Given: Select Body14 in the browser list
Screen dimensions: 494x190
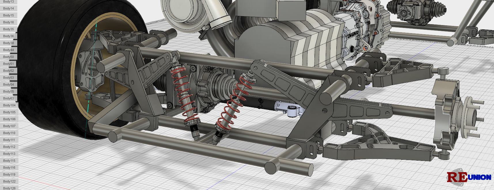Looking at the screenshot, I should click(9, 8).
